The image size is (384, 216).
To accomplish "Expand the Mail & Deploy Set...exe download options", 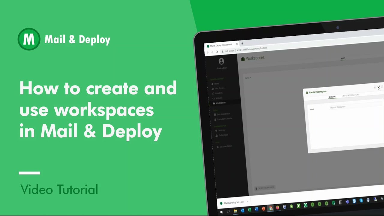I will coord(247,201).
